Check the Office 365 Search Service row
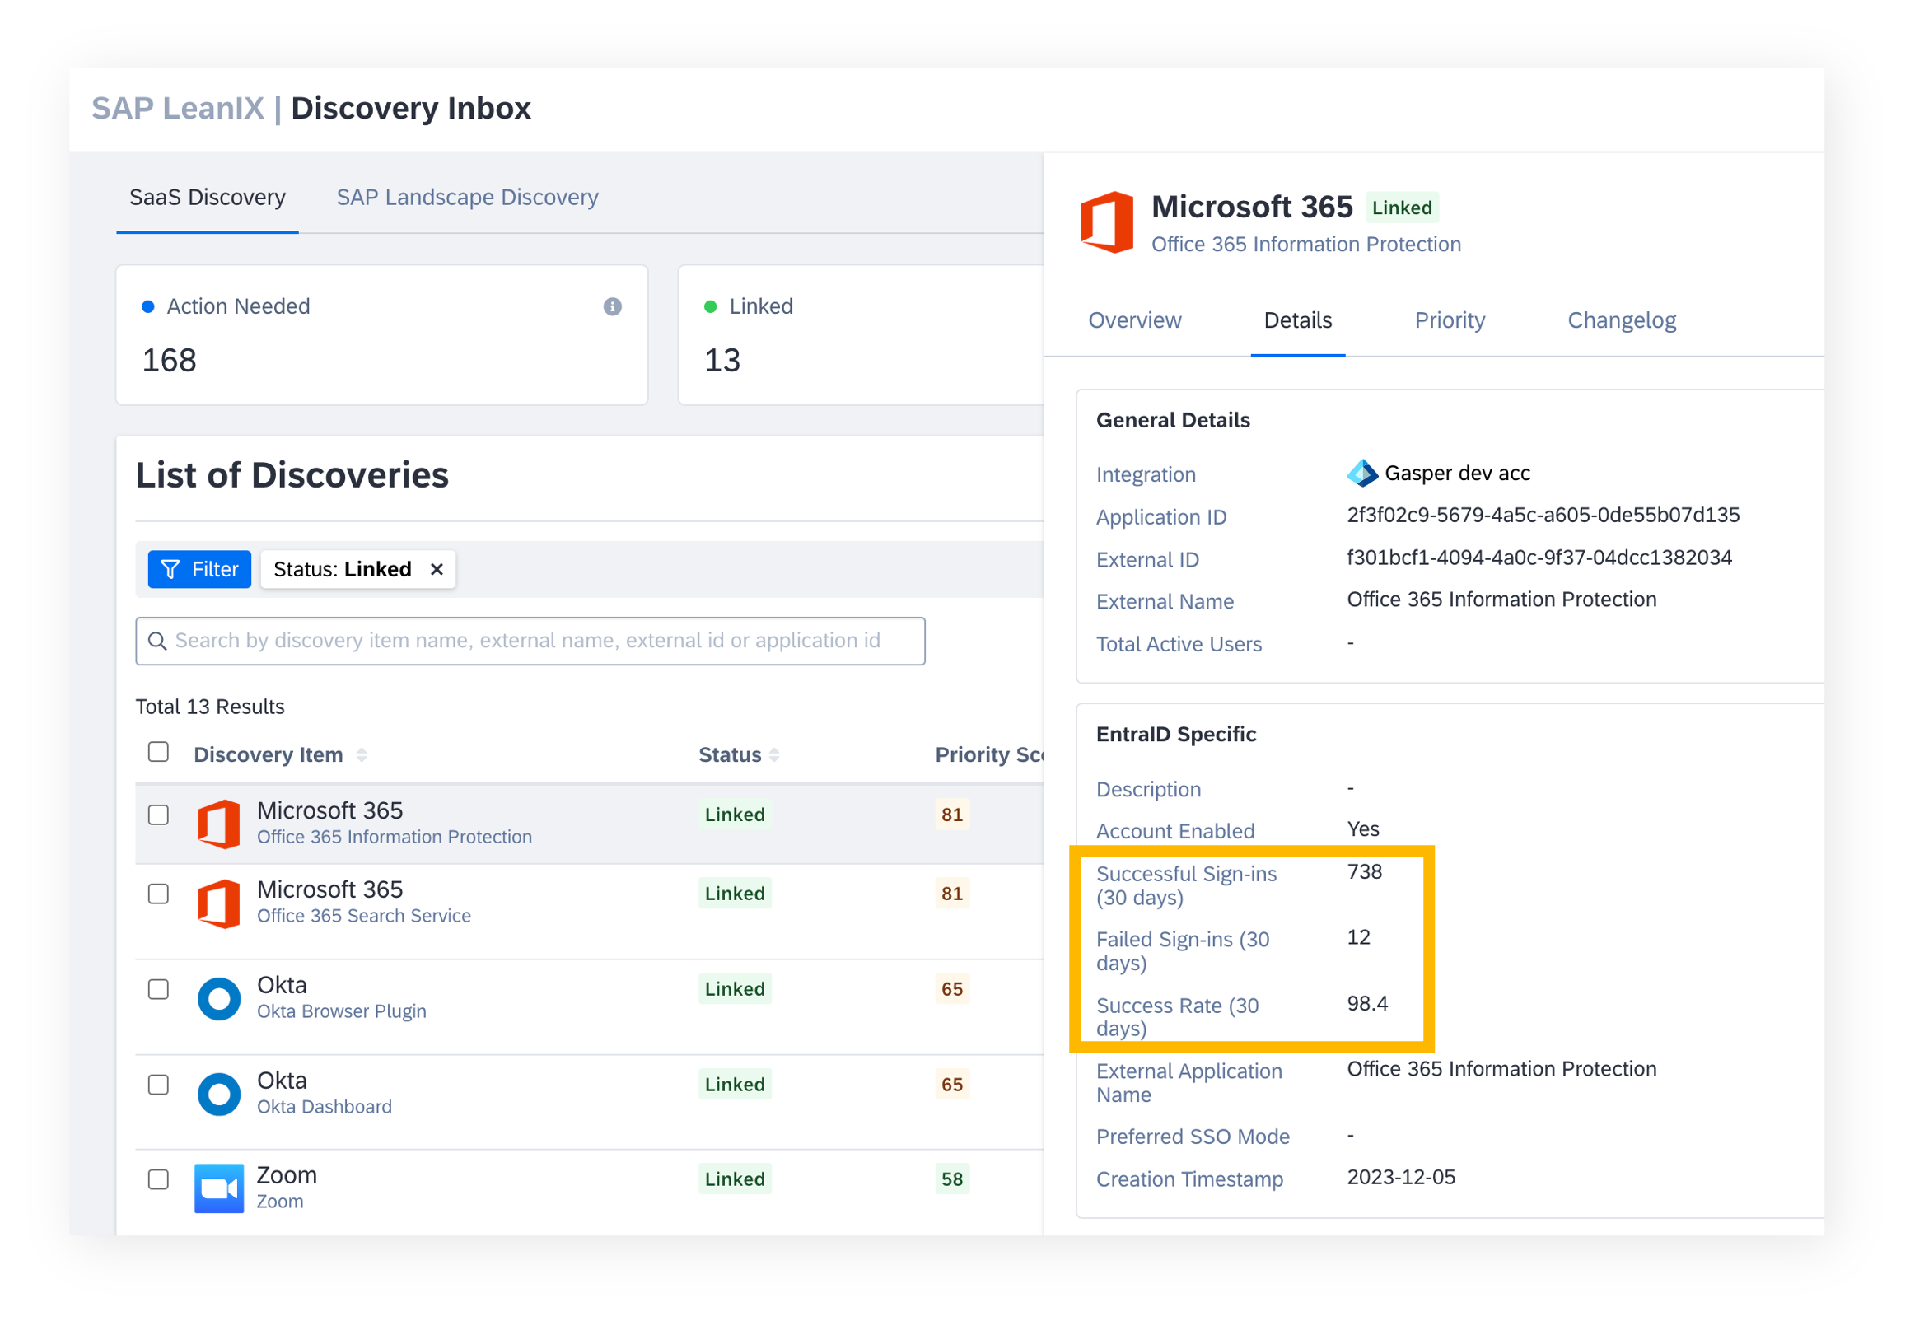1910x1321 pixels. (x=158, y=894)
